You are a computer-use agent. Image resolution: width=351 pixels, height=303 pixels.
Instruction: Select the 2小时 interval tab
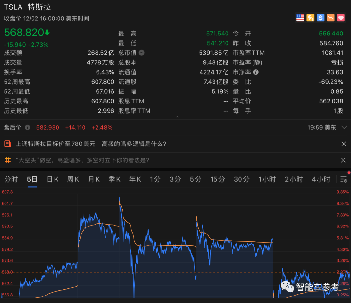click(x=294, y=179)
